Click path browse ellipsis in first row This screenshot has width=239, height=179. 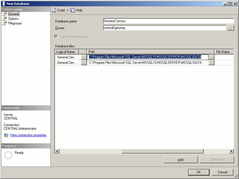coord(211,57)
